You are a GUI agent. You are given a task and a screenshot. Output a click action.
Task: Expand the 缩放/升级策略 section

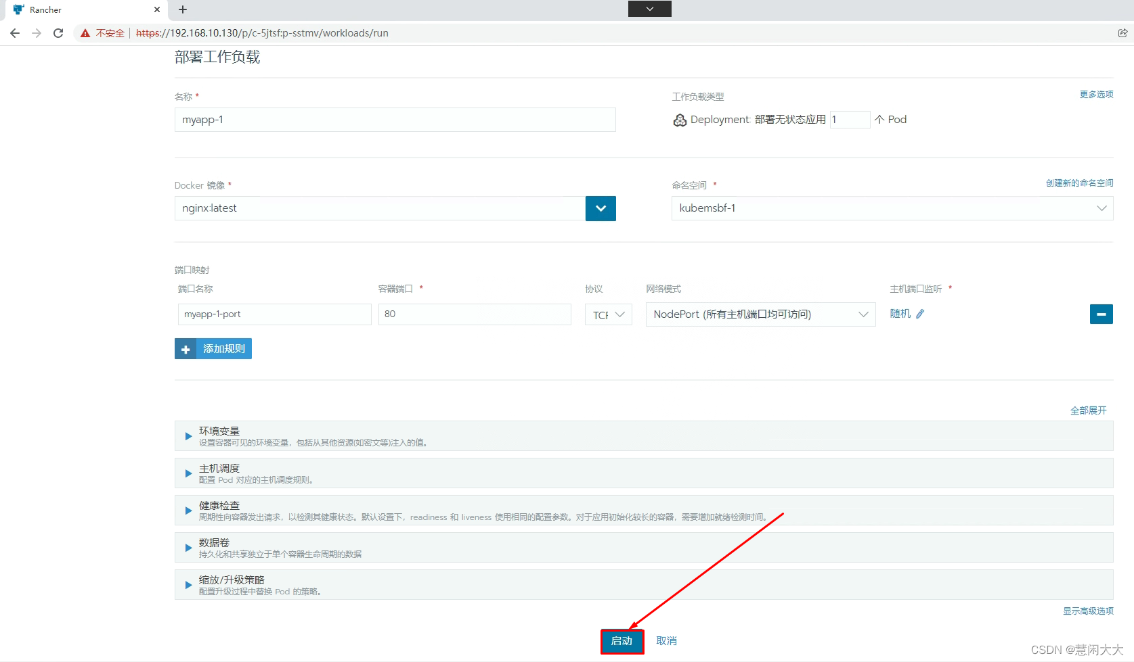coord(644,585)
